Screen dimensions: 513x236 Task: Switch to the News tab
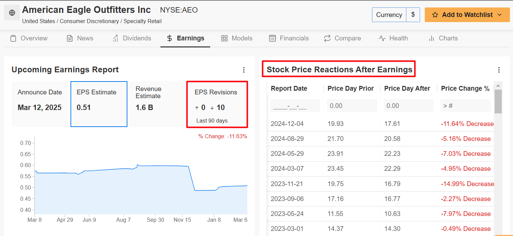coord(80,38)
